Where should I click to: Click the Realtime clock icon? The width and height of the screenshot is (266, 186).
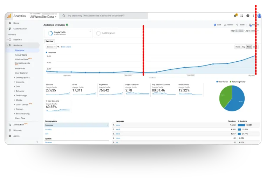click(x=10, y=40)
